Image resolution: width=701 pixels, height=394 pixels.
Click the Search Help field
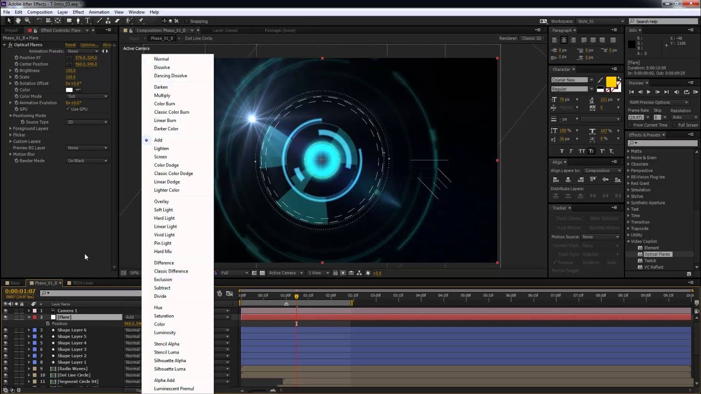click(x=662, y=21)
